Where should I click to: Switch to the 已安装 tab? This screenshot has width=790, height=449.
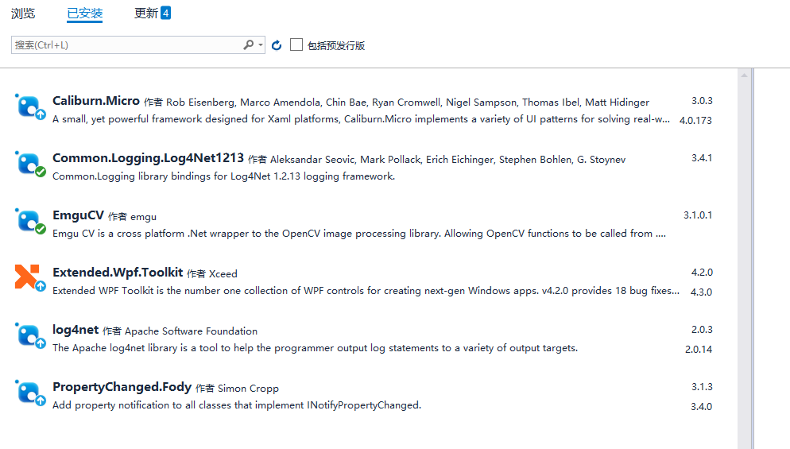point(84,13)
